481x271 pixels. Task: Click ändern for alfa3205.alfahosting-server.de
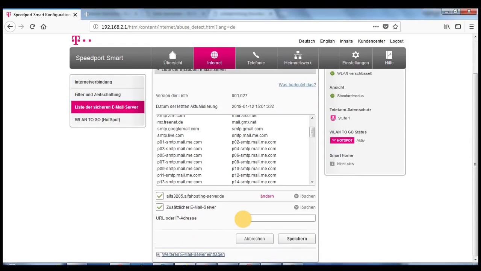tap(267, 196)
